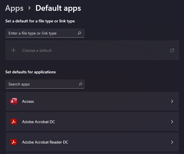The image size is (184, 154).
Task: Go back to Apps breadcrumb
Action: pos(14,8)
